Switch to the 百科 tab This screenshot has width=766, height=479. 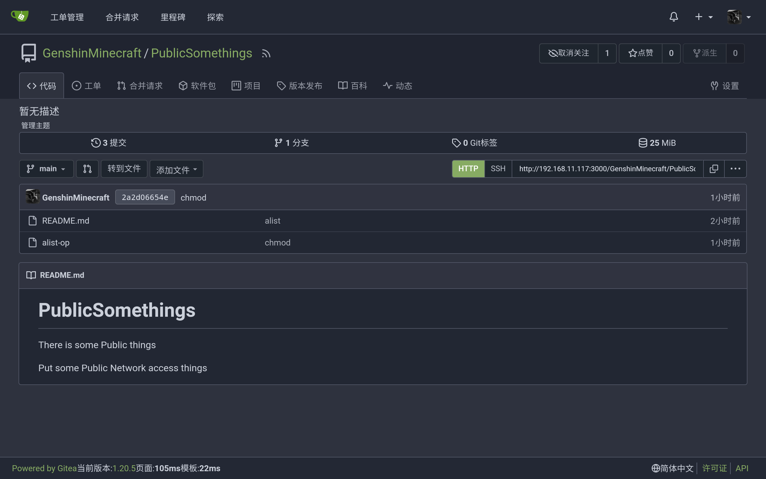tap(352, 86)
